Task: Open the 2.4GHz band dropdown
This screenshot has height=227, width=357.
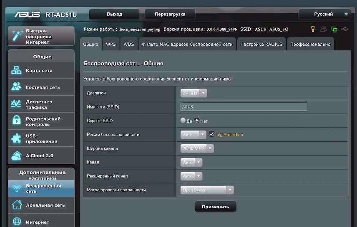Action: coord(194,93)
